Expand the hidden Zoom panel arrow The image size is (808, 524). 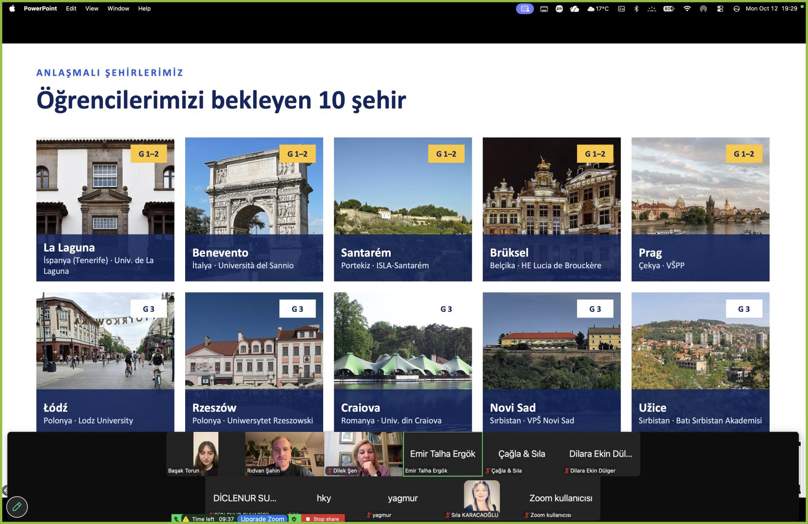(5, 490)
